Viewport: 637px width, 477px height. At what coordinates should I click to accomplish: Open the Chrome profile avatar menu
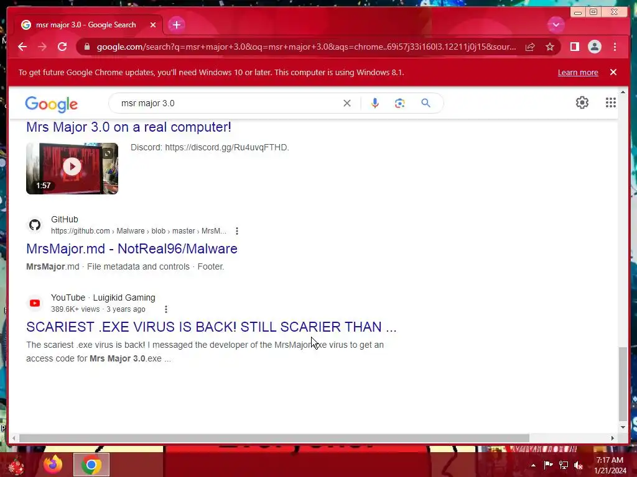tap(594, 47)
